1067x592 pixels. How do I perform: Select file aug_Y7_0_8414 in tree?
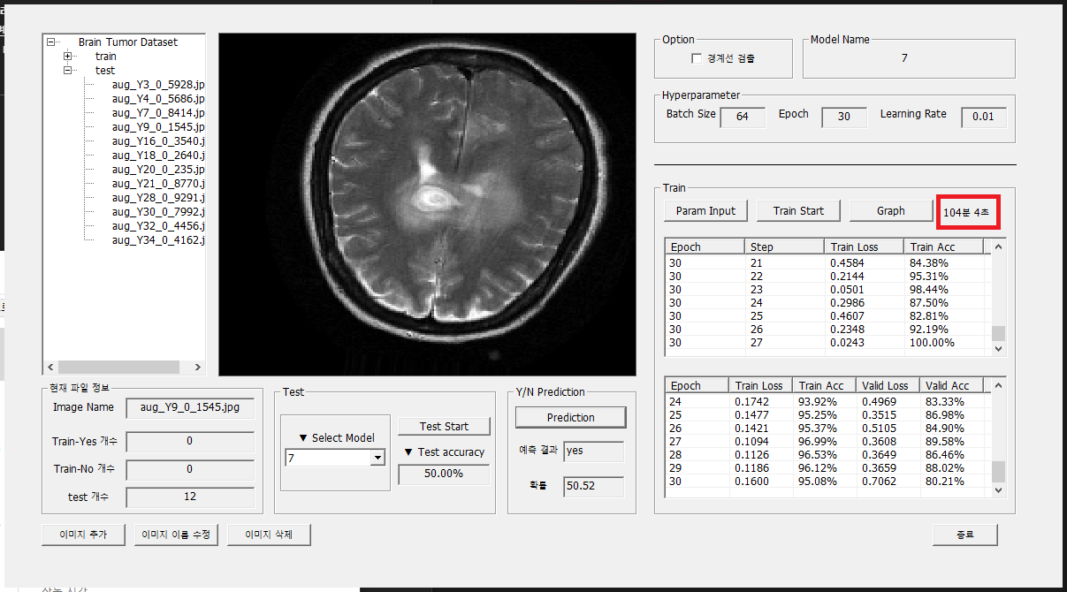point(158,112)
